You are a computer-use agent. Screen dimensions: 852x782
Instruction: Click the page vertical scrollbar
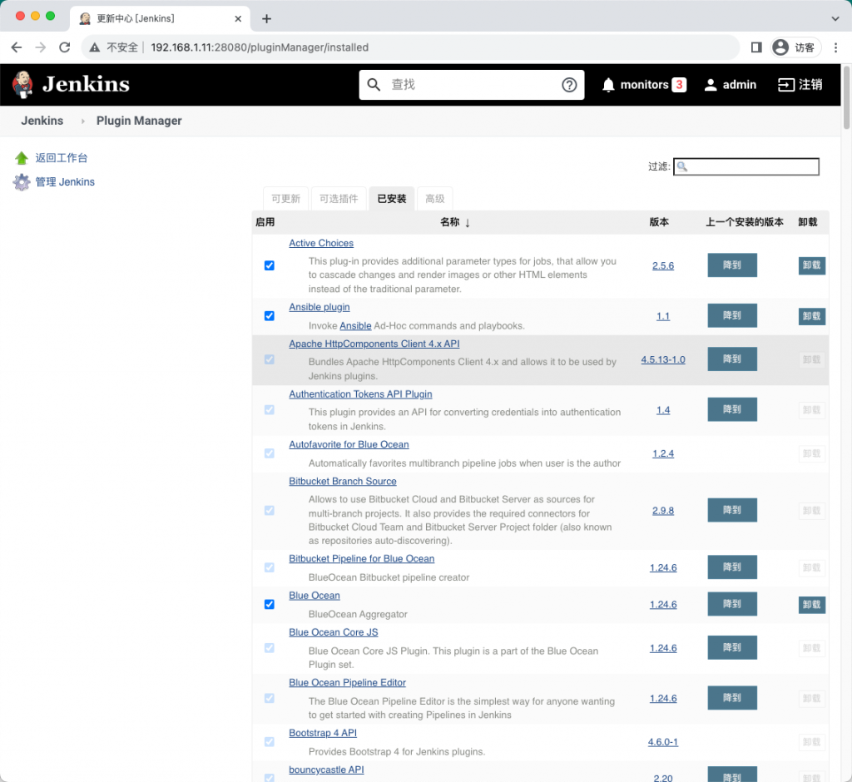click(846, 97)
